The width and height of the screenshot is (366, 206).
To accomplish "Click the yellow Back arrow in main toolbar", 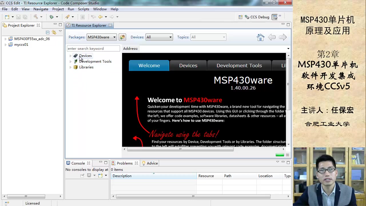I will tap(100, 17).
